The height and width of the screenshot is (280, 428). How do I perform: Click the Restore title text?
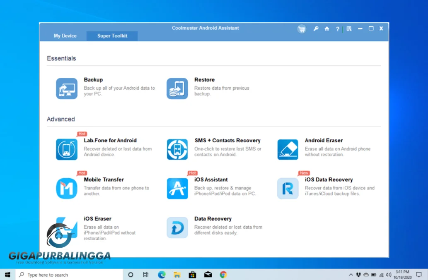204,80
